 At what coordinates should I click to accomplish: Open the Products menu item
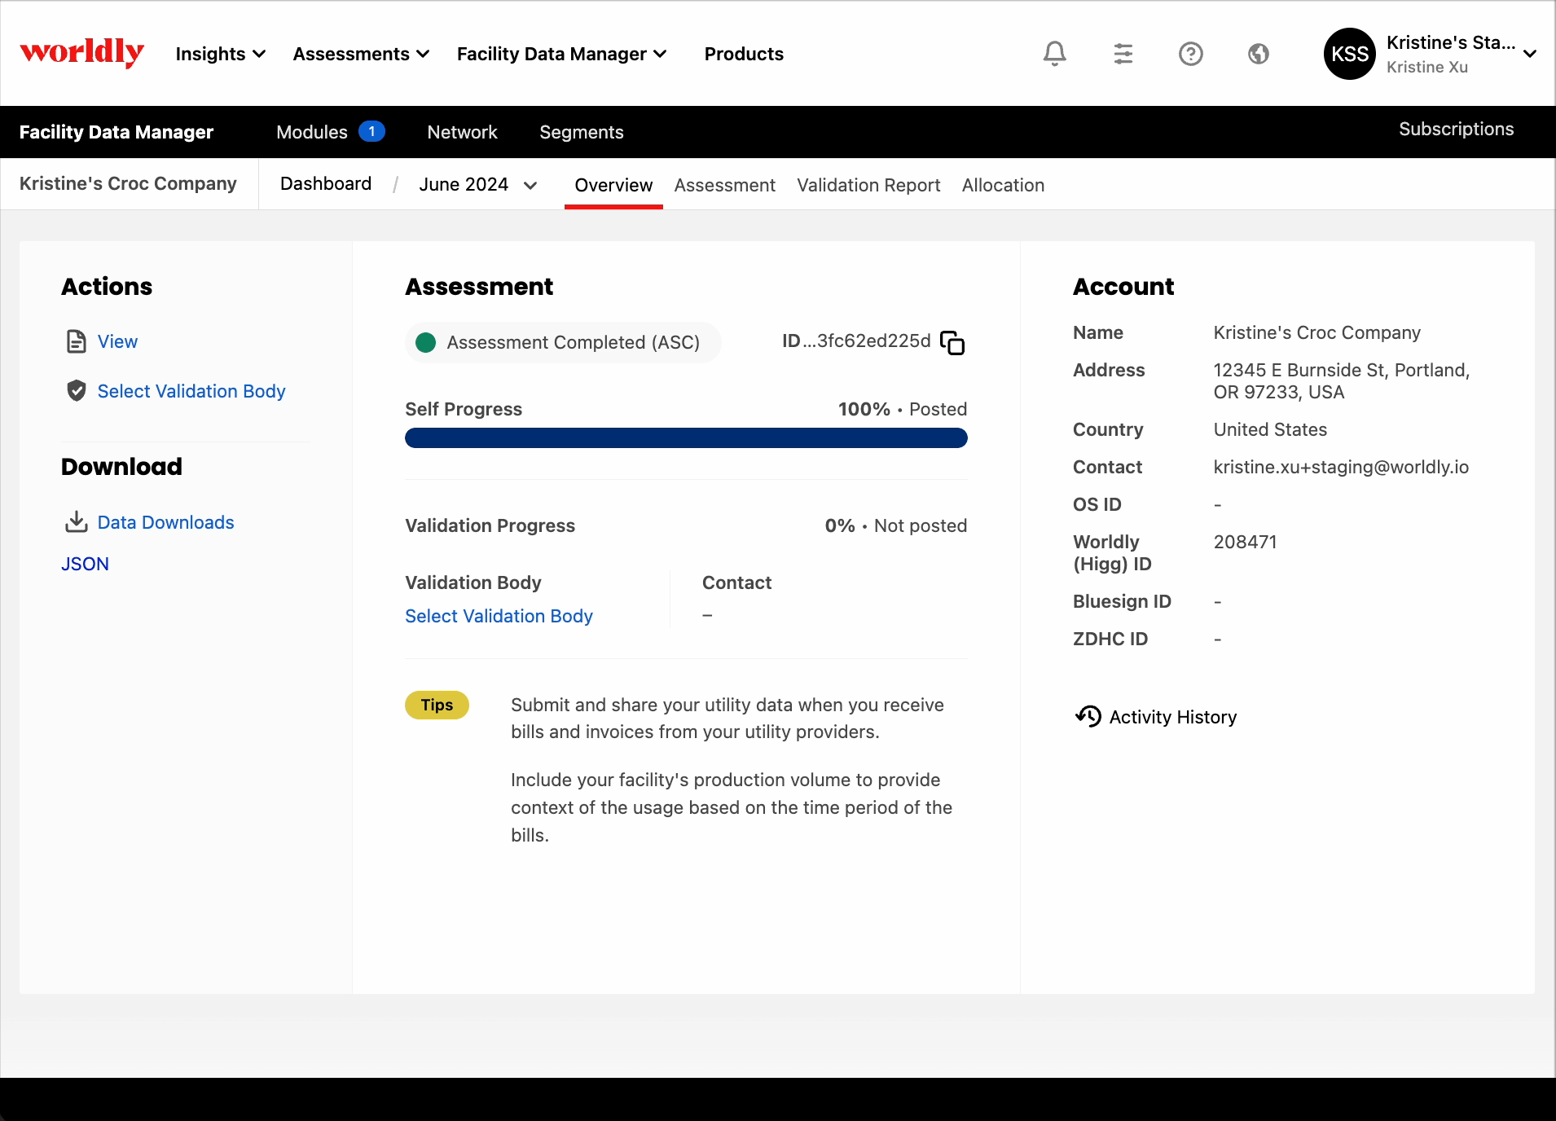click(x=744, y=54)
